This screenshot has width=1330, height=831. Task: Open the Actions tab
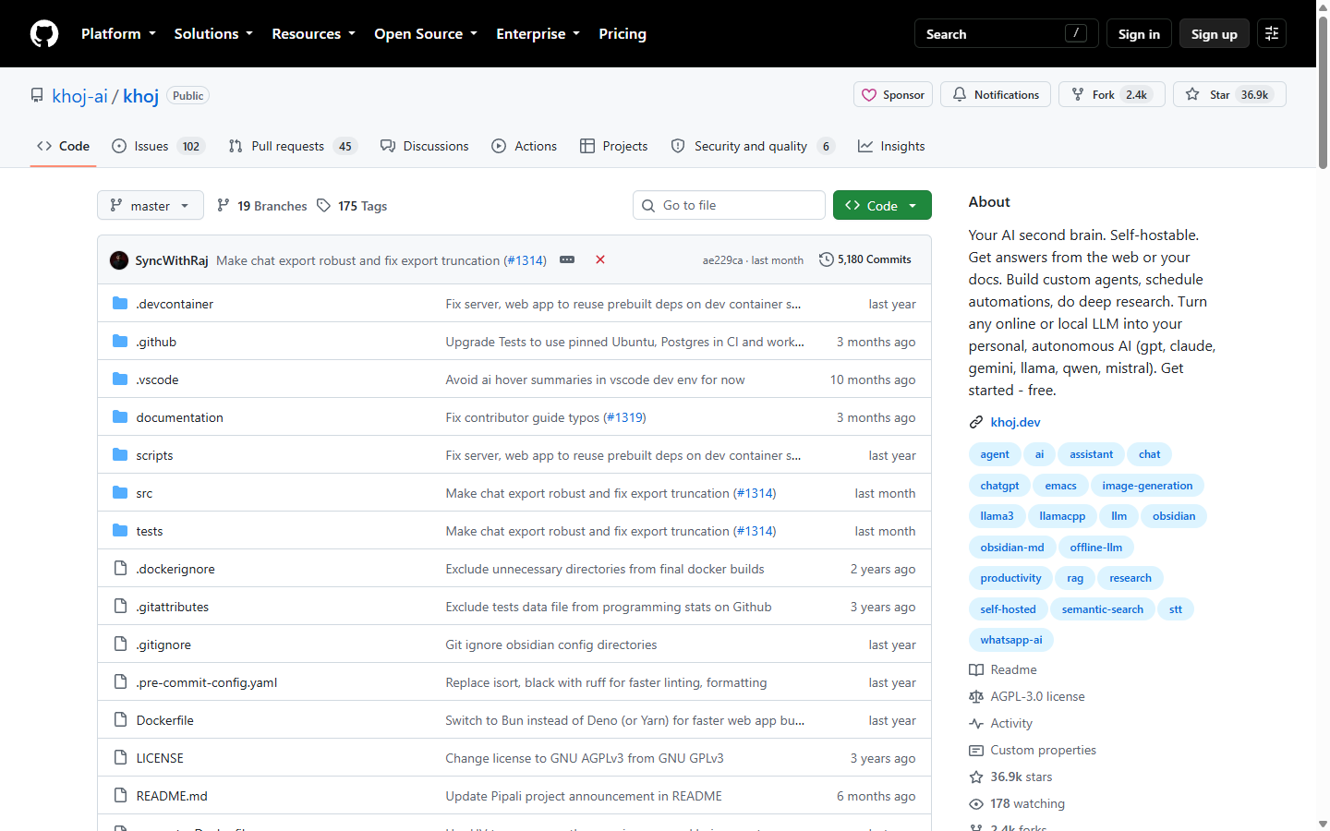pos(525,147)
